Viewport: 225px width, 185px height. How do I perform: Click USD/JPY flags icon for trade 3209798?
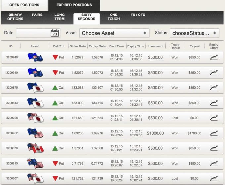(35, 118)
